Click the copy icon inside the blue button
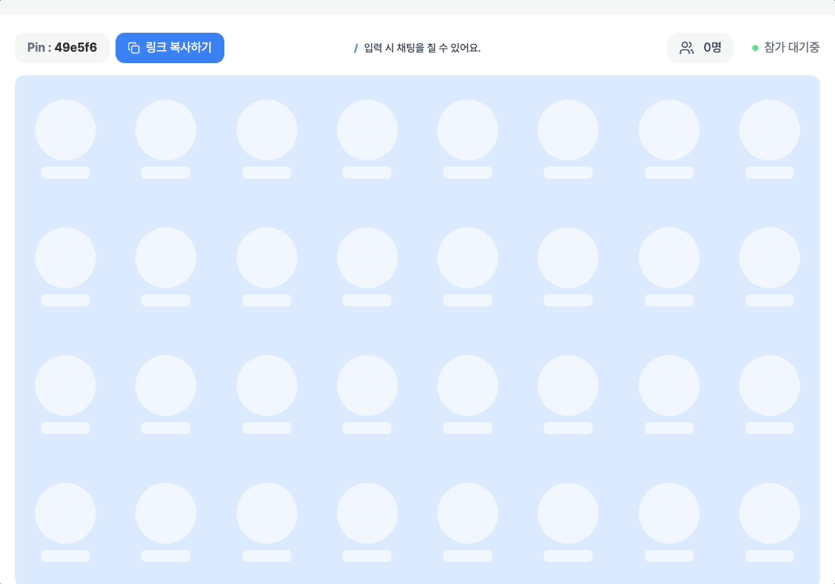The width and height of the screenshot is (835, 584). [134, 48]
